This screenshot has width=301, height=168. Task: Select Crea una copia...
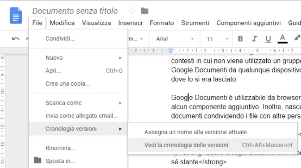tap(78, 84)
